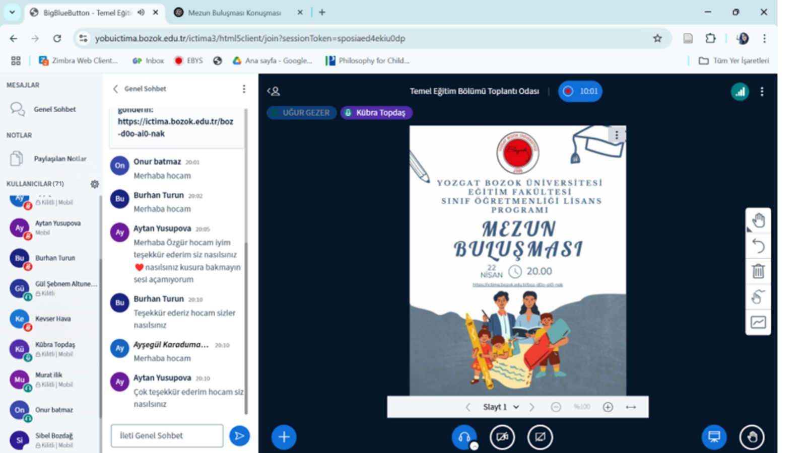Screen dimensions: 806x453
Task: Reload the page
Action: coord(57,38)
